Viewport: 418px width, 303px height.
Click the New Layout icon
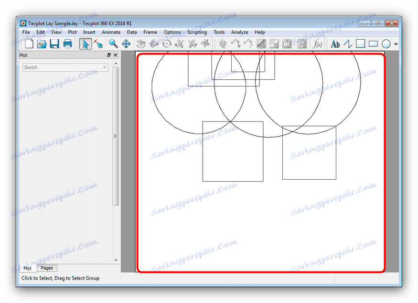pyautogui.click(x=29, y=44)
